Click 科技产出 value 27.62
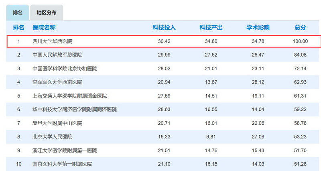The width and height of the screenshot is (321, 171). coord(211,55)
